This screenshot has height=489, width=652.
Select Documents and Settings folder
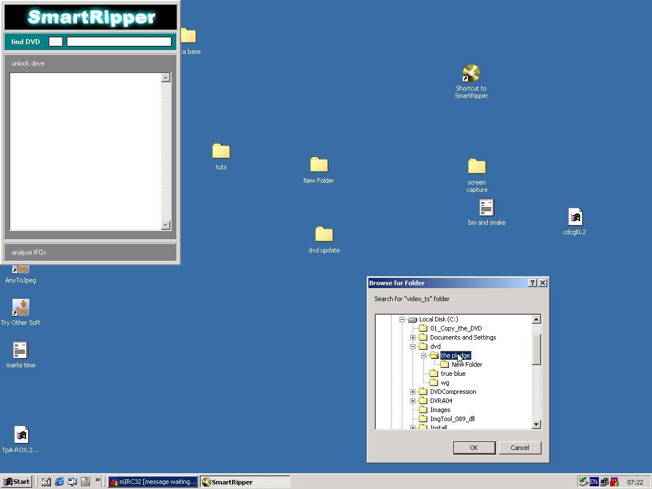click(x=463, y=337)
